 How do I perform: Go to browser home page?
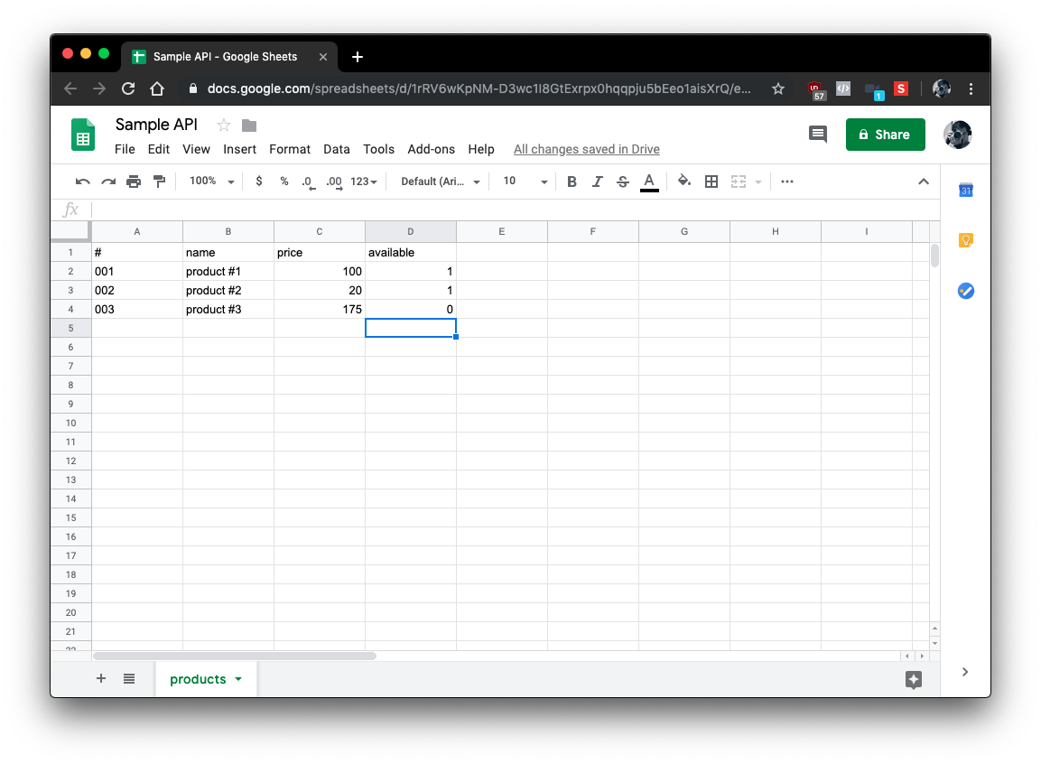[x=157, y=89]
